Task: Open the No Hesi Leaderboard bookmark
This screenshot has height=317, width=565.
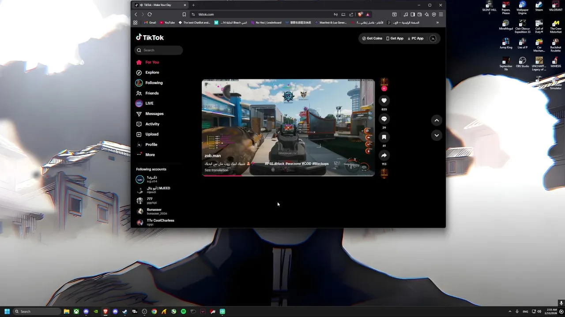Action: (x=266, y=22)
